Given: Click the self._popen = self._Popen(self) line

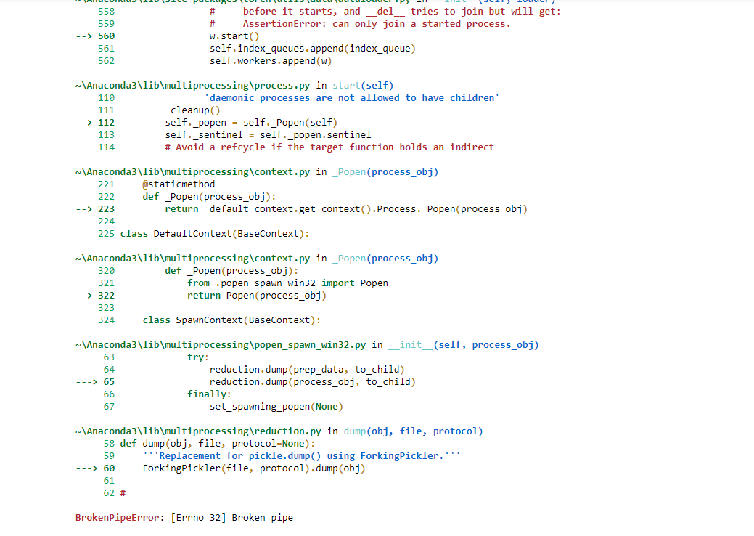Looking at the screenshot, I should (251, 123).
